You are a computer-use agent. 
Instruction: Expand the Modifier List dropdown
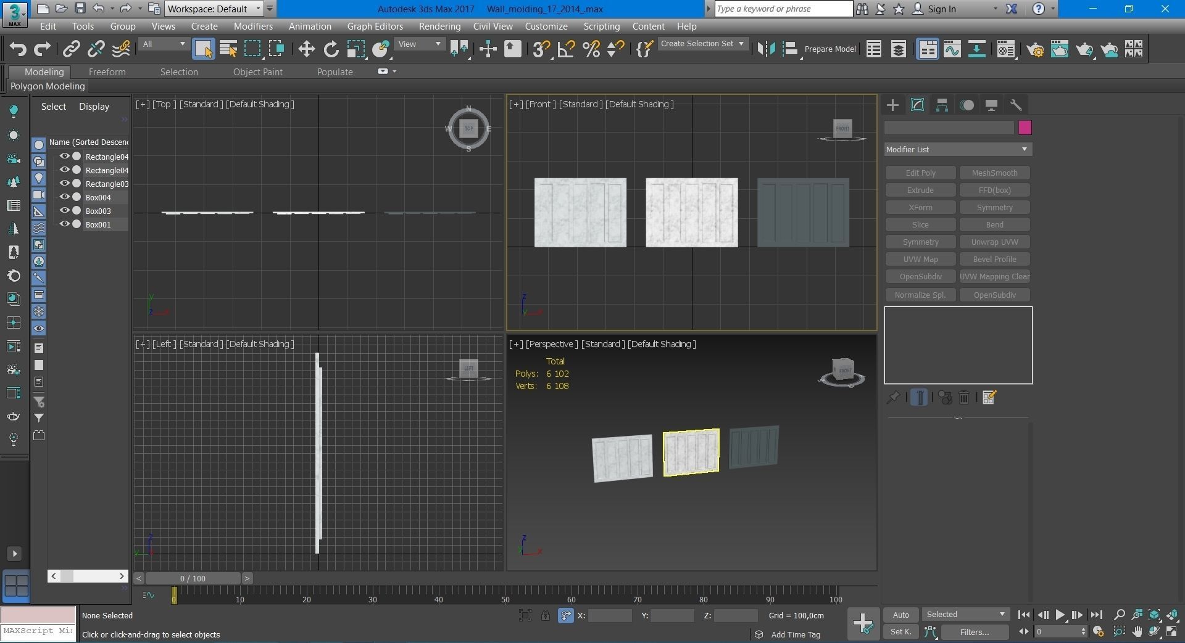958,149
